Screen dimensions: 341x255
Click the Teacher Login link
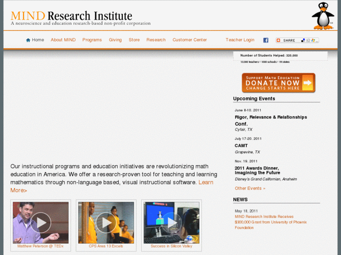tap(240, 40)
